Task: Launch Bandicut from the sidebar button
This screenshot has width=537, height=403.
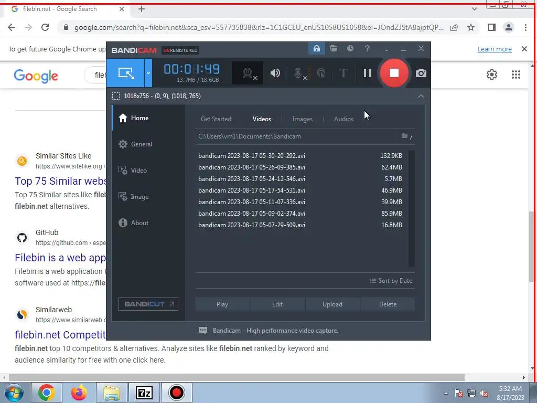Action: click(x=148, y=304)
